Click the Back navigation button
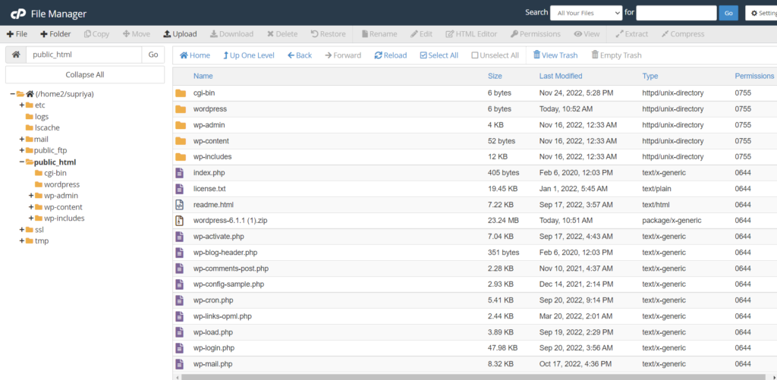Image resolution: width=777 pixels, height=380 pixels. point(300,55)
